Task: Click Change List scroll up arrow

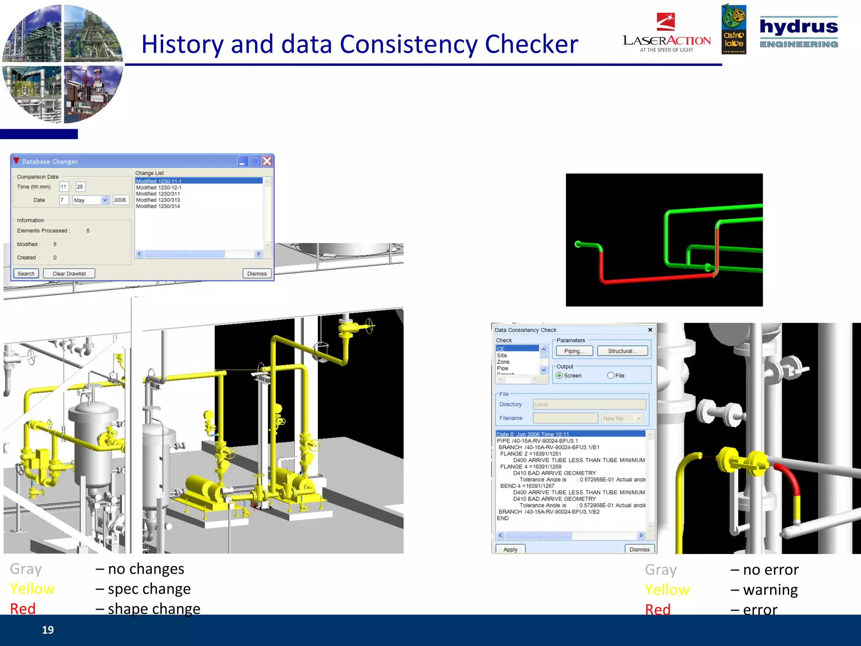Action: point(267,181)
